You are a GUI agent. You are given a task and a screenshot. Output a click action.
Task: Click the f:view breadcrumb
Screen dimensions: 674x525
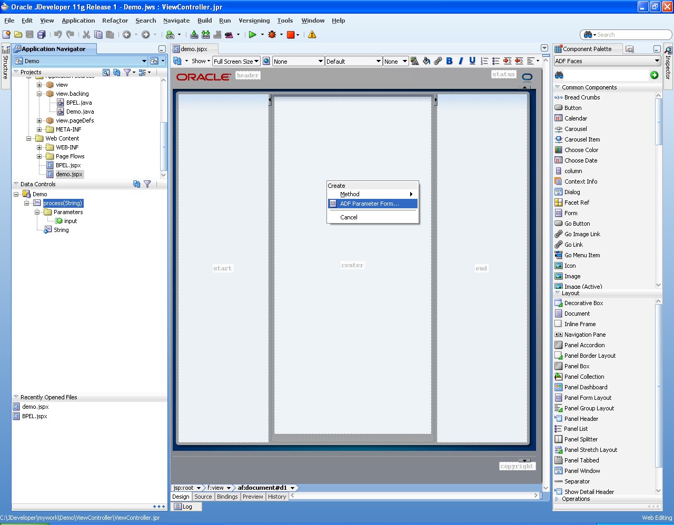[x=215, y=488]
